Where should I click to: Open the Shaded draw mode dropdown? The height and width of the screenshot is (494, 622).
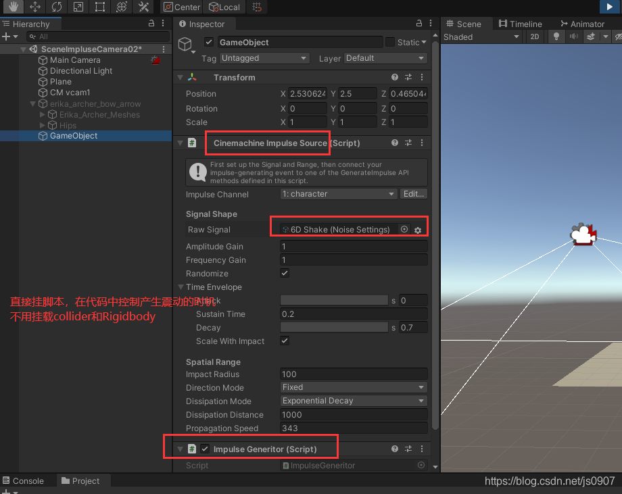(481, 36)
